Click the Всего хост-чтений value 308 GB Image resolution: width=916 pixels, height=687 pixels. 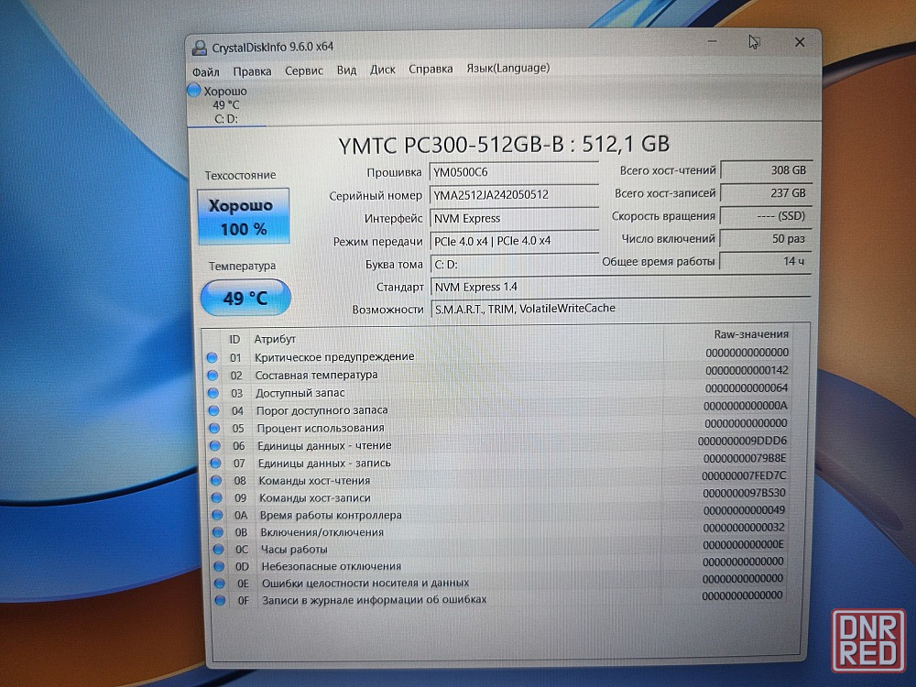(766, 170)
